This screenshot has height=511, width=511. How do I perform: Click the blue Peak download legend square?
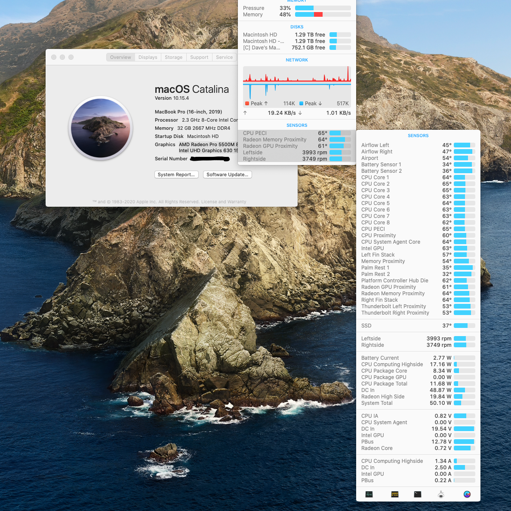point(302,103)
